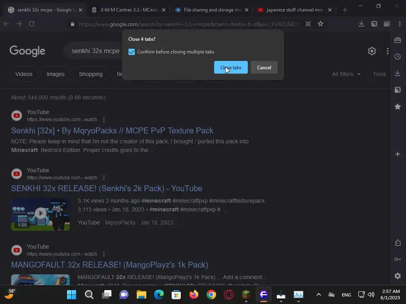
Task: Open Task View on taskbar
Action: tap(106, 294)
